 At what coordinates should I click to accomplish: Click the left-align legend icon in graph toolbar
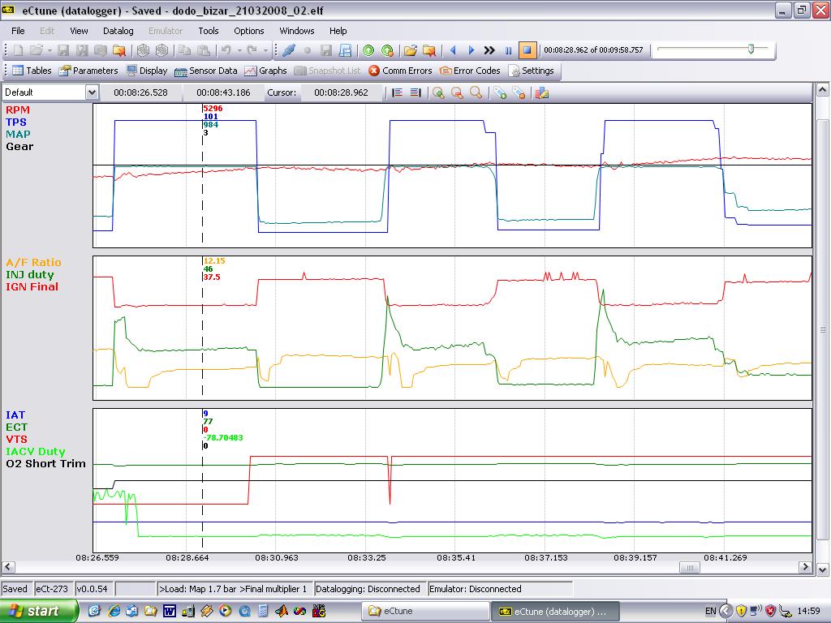click(x=397, y=92)
